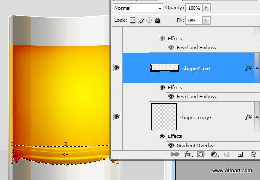Click the top-middle transform handle
The width and height of the screenshot is (260, 180).
pyautogui.click(x=65, y=144)
